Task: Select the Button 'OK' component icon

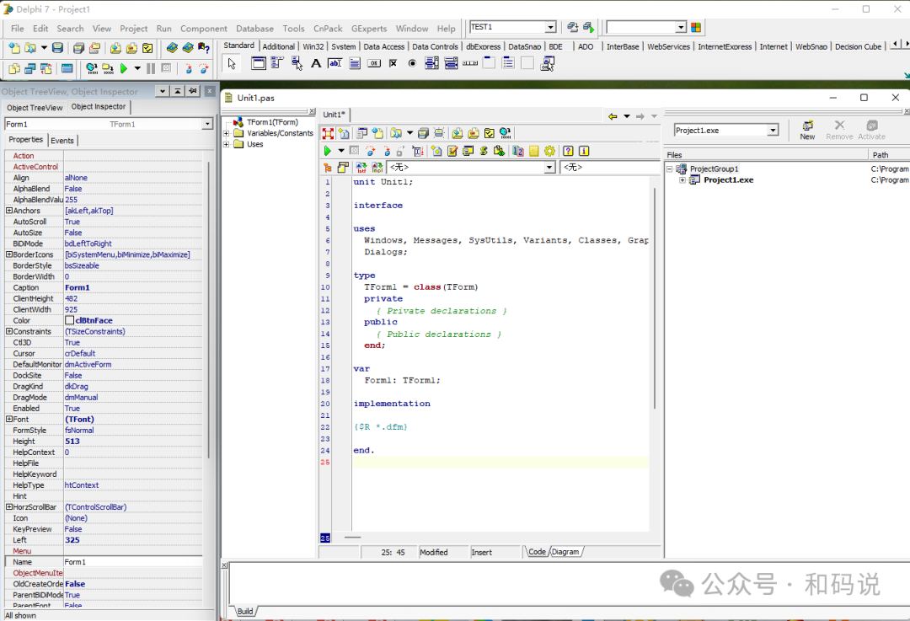Action: [374, 63]
